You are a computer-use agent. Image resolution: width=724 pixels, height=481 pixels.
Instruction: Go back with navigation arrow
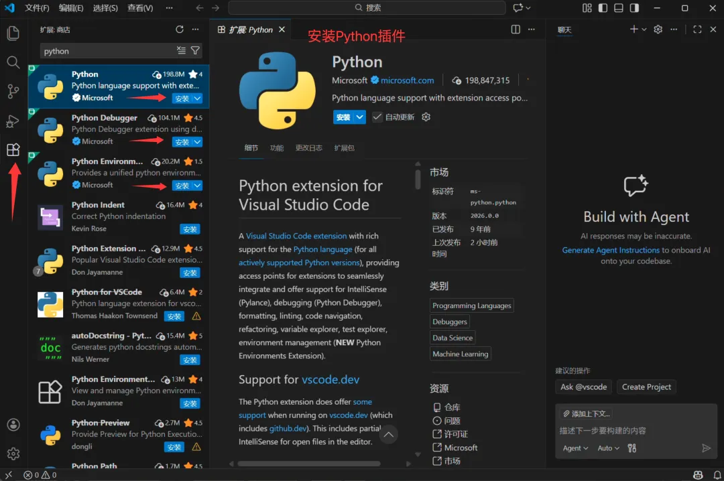click(200, 8)
